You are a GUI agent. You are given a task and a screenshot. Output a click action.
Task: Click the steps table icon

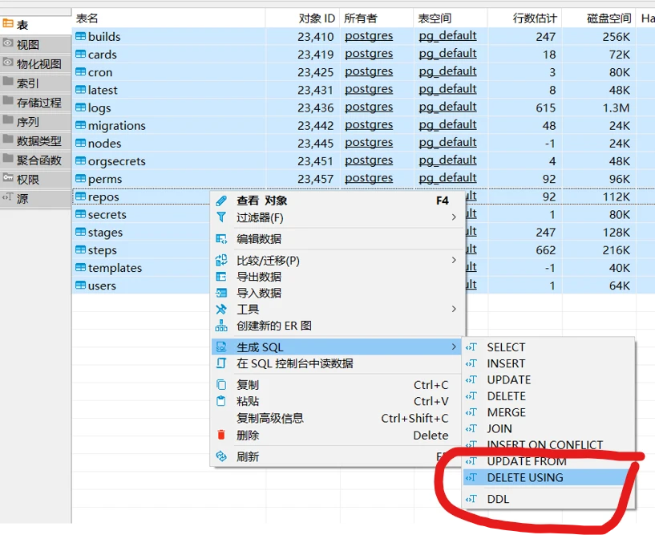80,249
